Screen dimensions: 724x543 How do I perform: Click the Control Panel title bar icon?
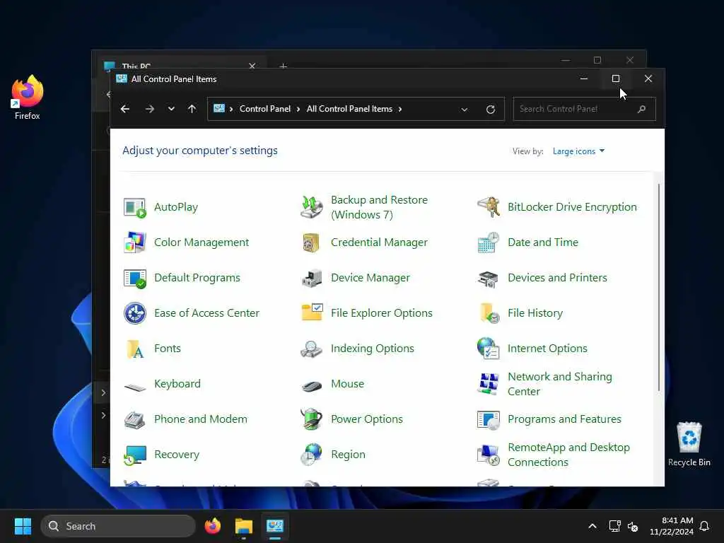[122, 79]
